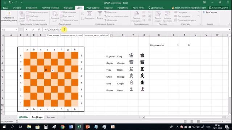This screenshot has height=130, width=232.
Task: Click the formula bar text =IF(ДОШКА!C3
Action: tap(53, 30)
